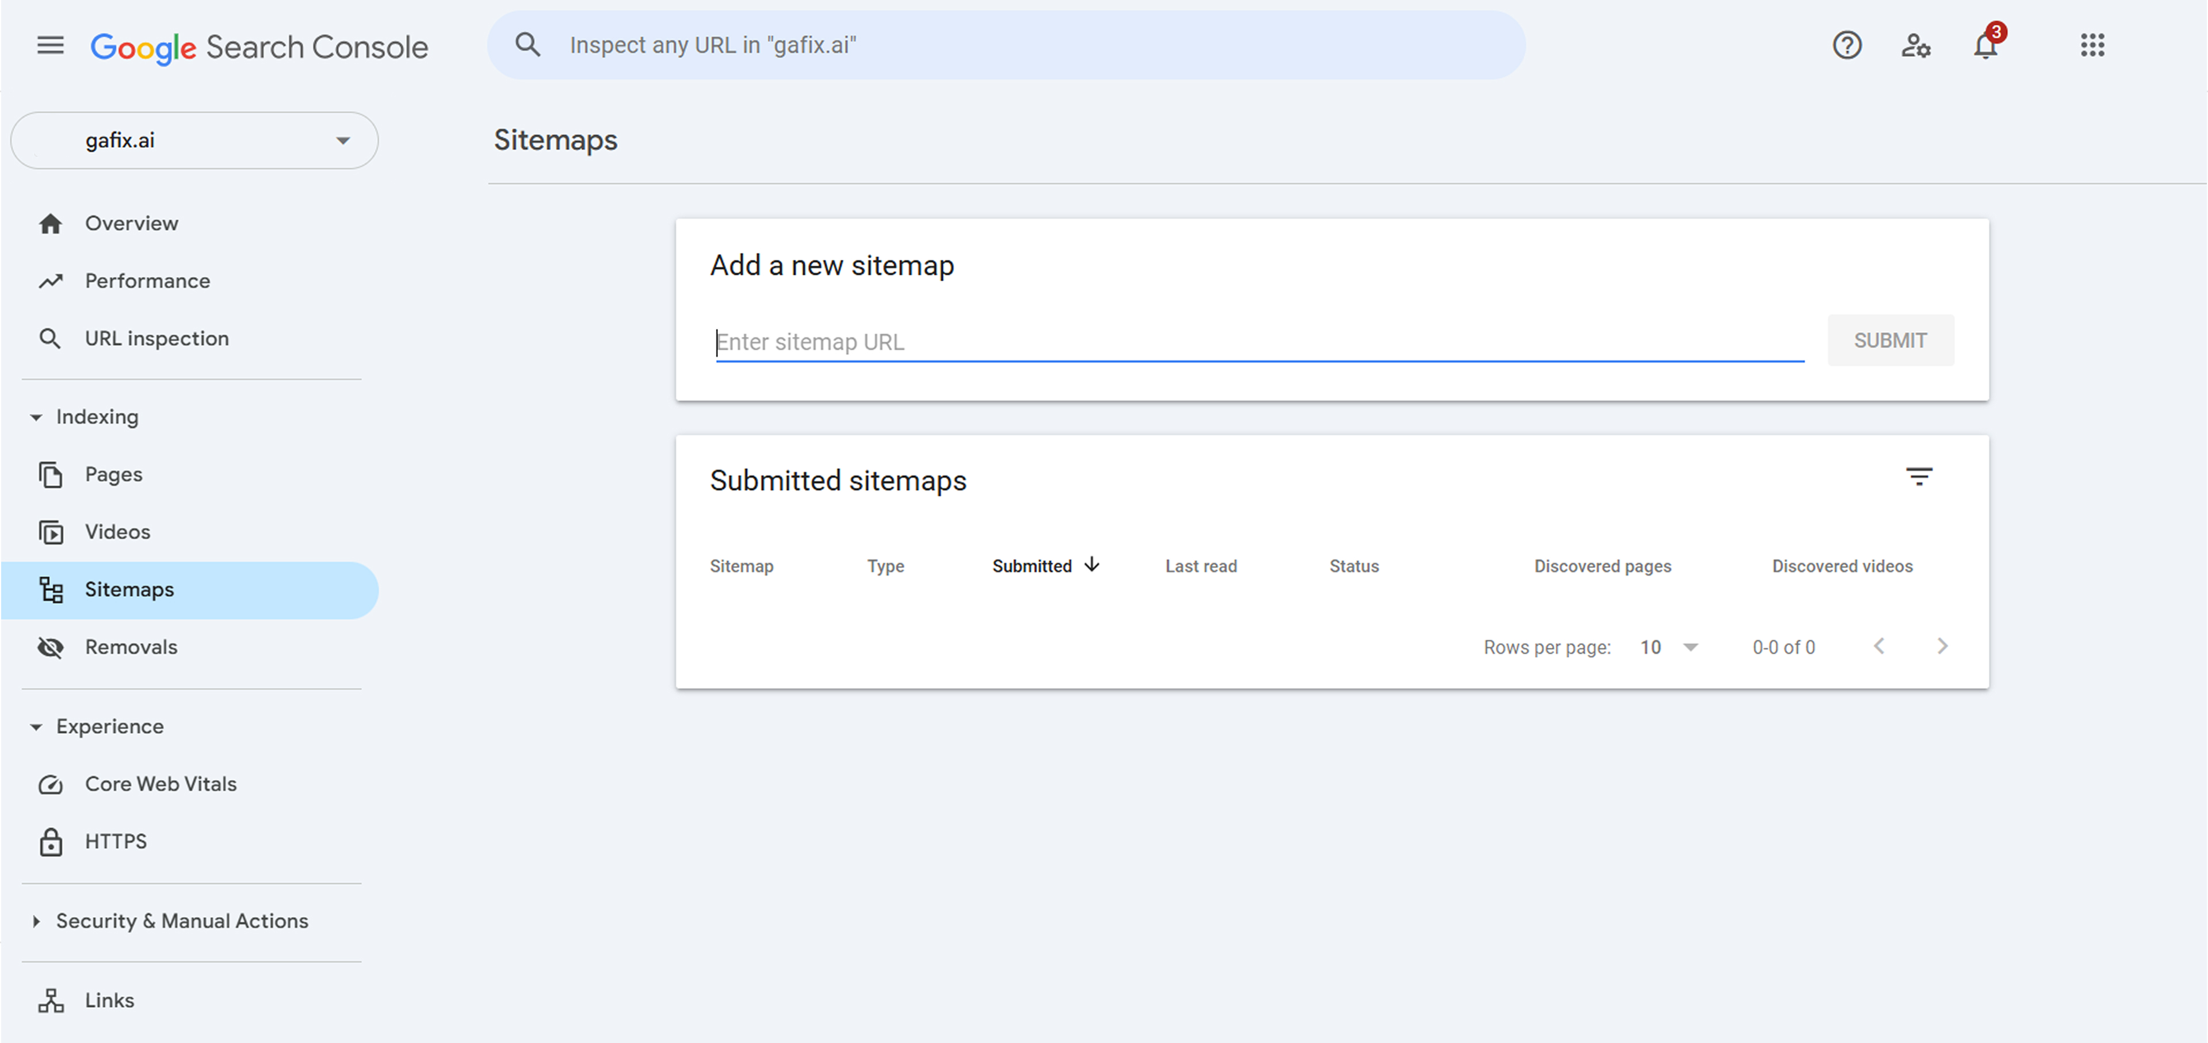Viewport: 2208px width, 1043px height.
Task: Click the filter icon in Submitted sitemaps
Action: (1919, 476)
